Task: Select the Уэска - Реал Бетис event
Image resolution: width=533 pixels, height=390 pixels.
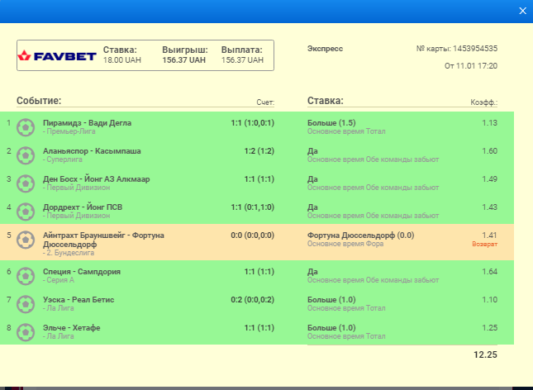Action: click(79, 299)
